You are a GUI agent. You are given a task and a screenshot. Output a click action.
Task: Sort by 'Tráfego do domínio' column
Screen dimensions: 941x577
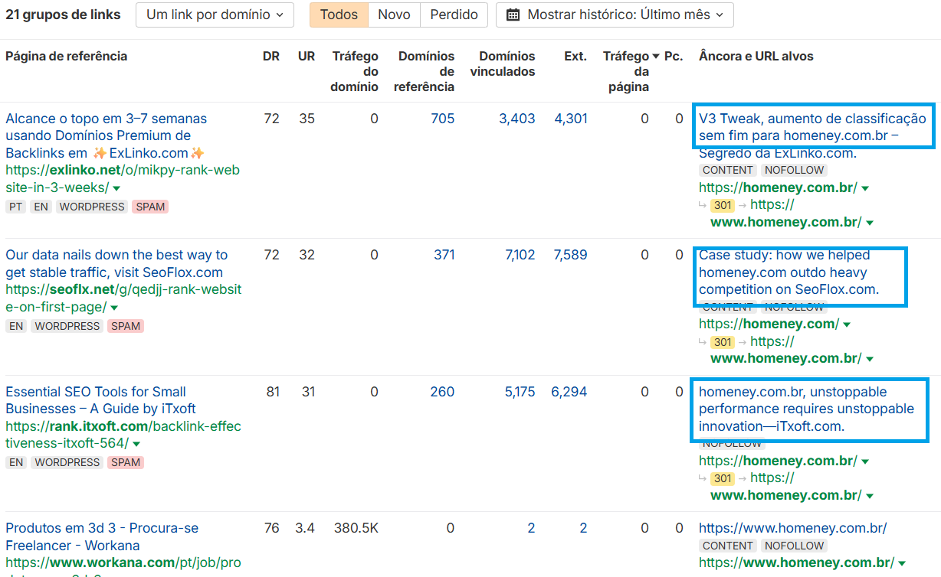tap(355, 71)
